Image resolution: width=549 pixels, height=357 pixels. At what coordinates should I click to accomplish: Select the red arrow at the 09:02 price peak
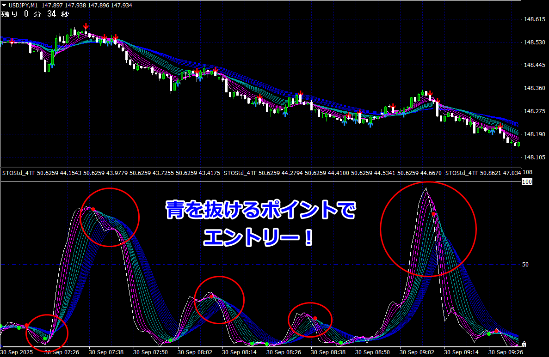tap(430, 94)
